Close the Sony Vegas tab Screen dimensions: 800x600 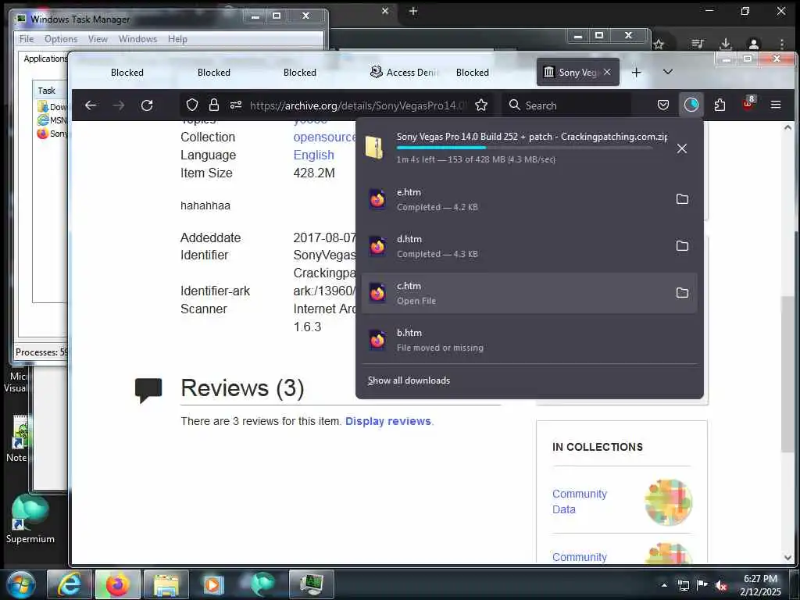coord(607,73)
